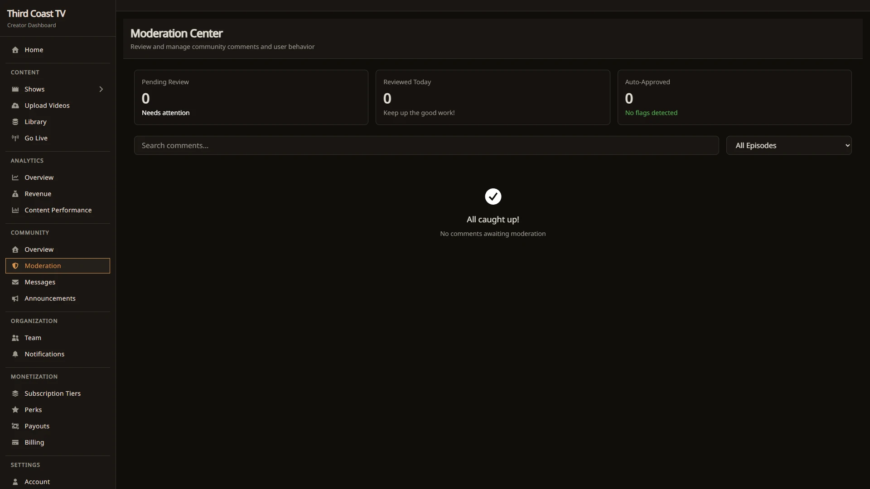Click the Pending Review stat card

(x=251, y=97)
